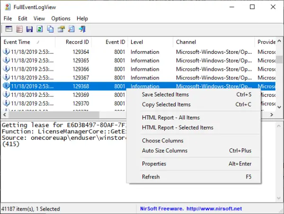Click the data source database toolbar icon
This screenshot has height=214, width=284.
click(x=19, y=29)
